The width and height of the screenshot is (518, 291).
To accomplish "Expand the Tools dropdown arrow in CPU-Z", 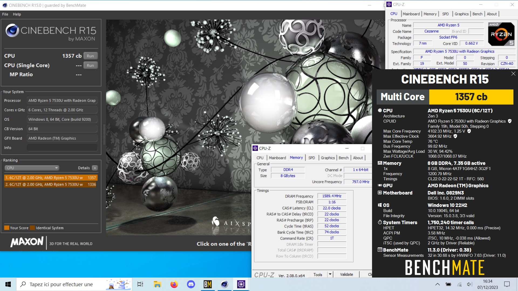I will coord(330,275).
